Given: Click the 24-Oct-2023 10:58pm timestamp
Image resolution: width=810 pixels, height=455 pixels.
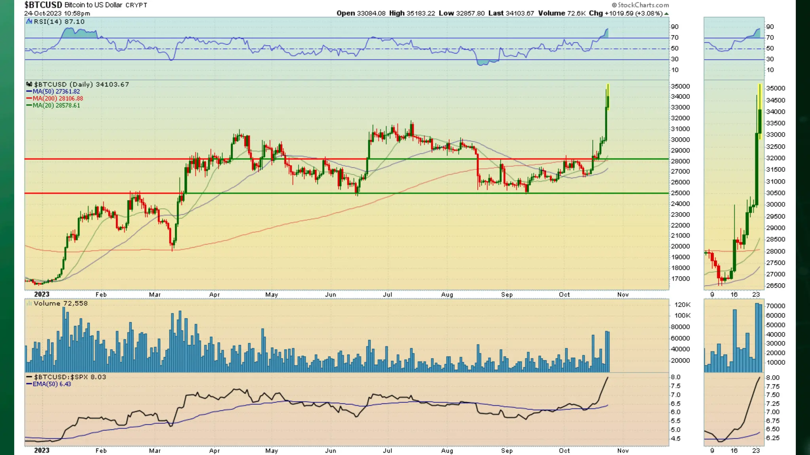Looking at the screenshot, I should (x=57, y=13).
